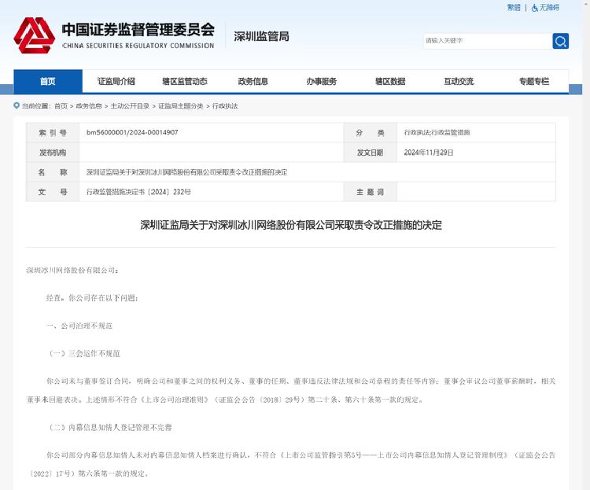Open 证监局主题分类 breadcrumb link
The image size is (590, 490).
tap(181, 106)
